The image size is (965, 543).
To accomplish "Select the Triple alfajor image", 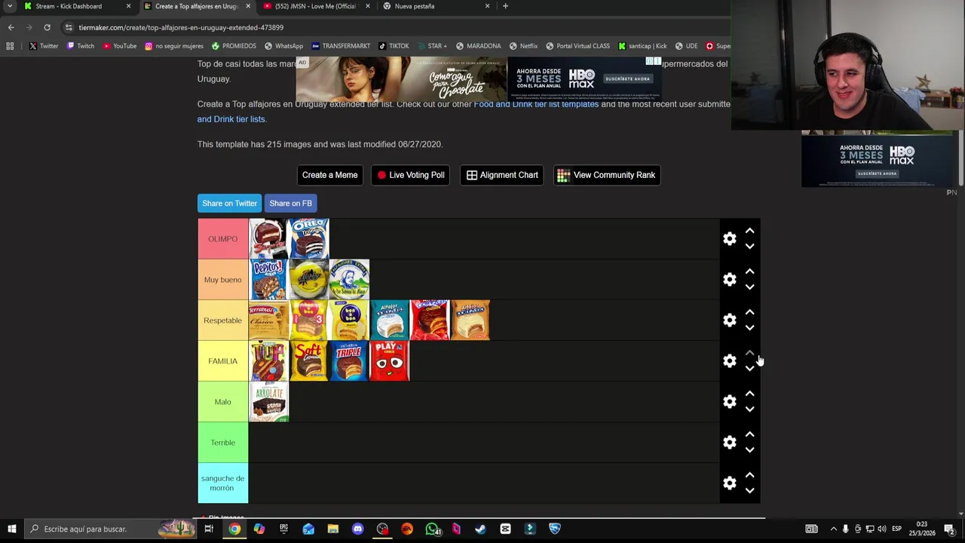I will click(349, 361).
